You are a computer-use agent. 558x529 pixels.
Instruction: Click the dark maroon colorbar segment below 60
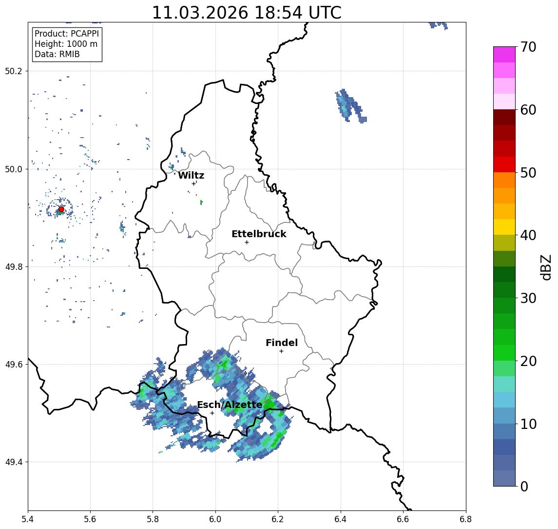pos(504,117)
